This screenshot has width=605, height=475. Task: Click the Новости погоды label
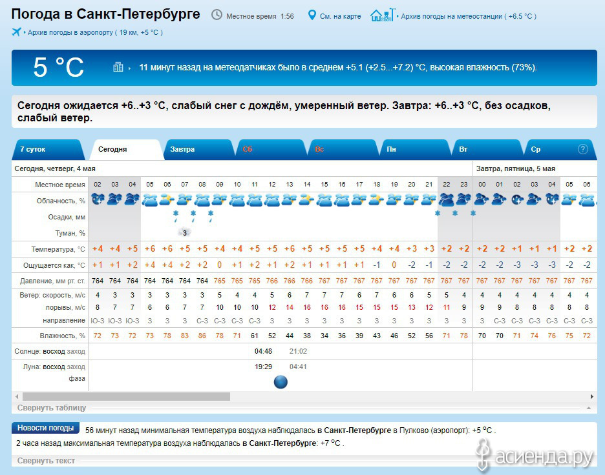click(x=45, y=428)
